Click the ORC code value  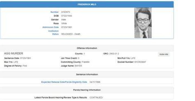[114, 53]
